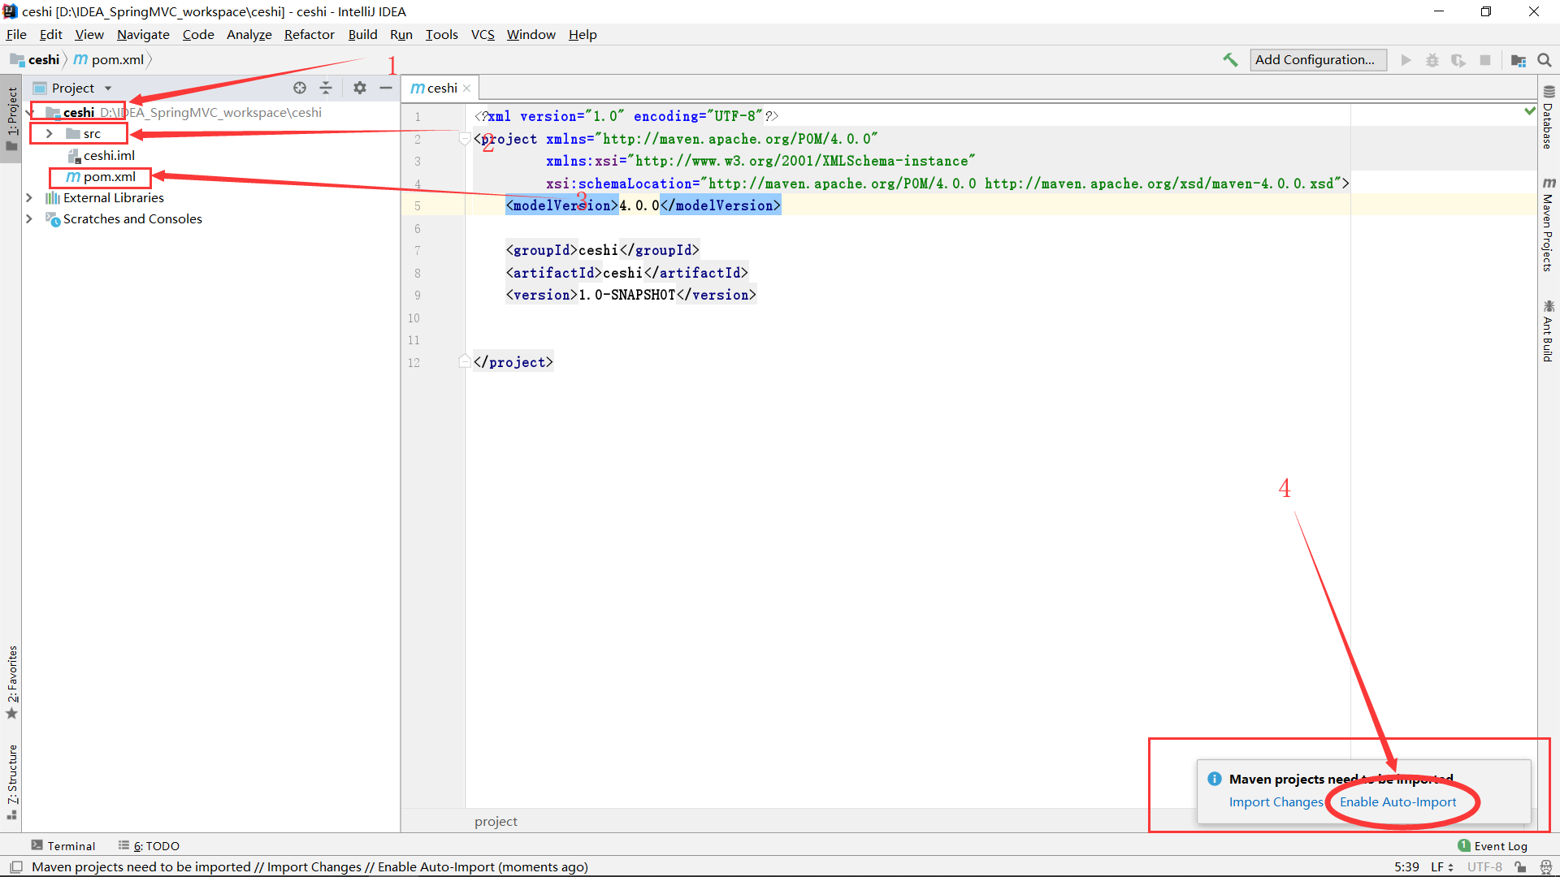The width and height of the screenshot is (1560, 877).
Task: Click the Debug bug icon
Action: pos(1432,60)
